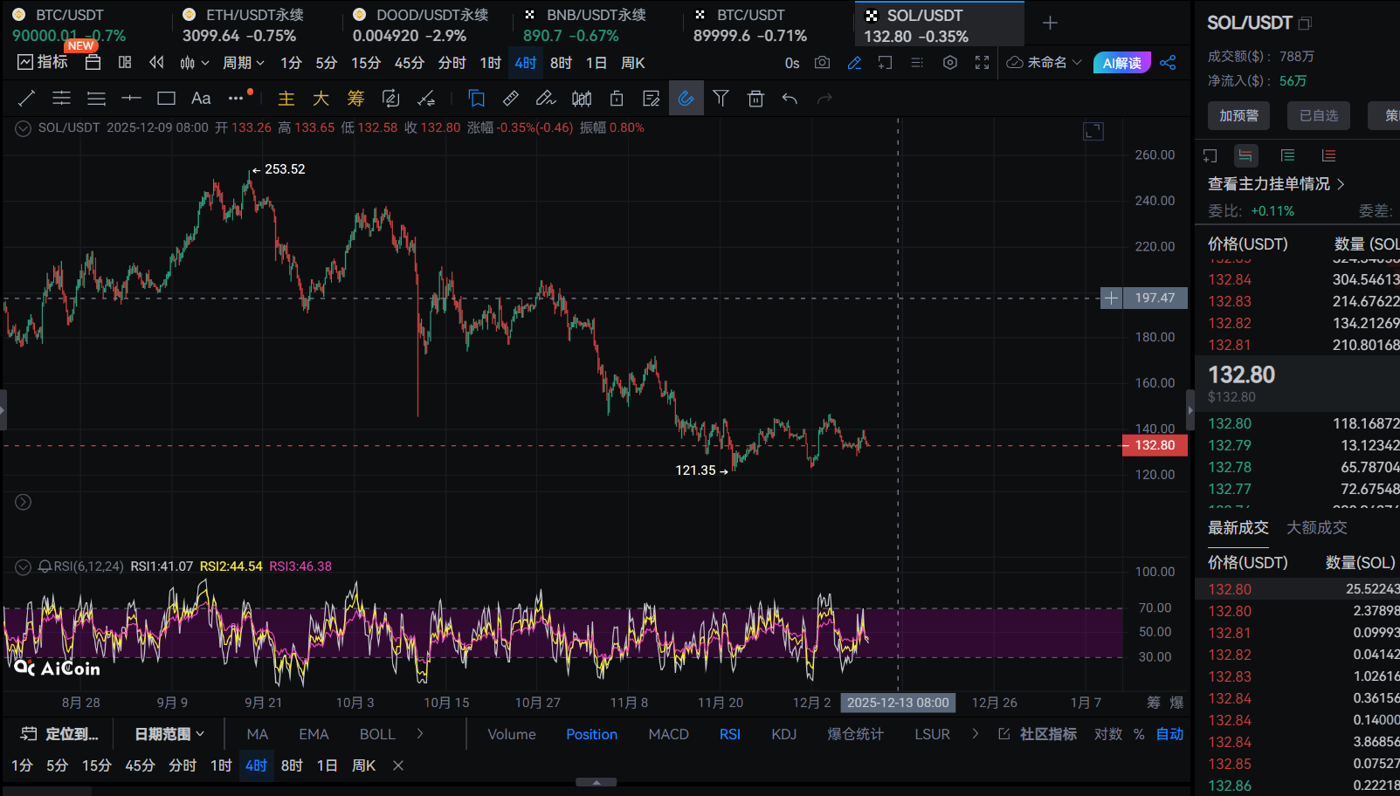The width and height of the screenshot is (1400, 796).
Task: Toggle the magnet snap mode
Action: tap(686, 99)
